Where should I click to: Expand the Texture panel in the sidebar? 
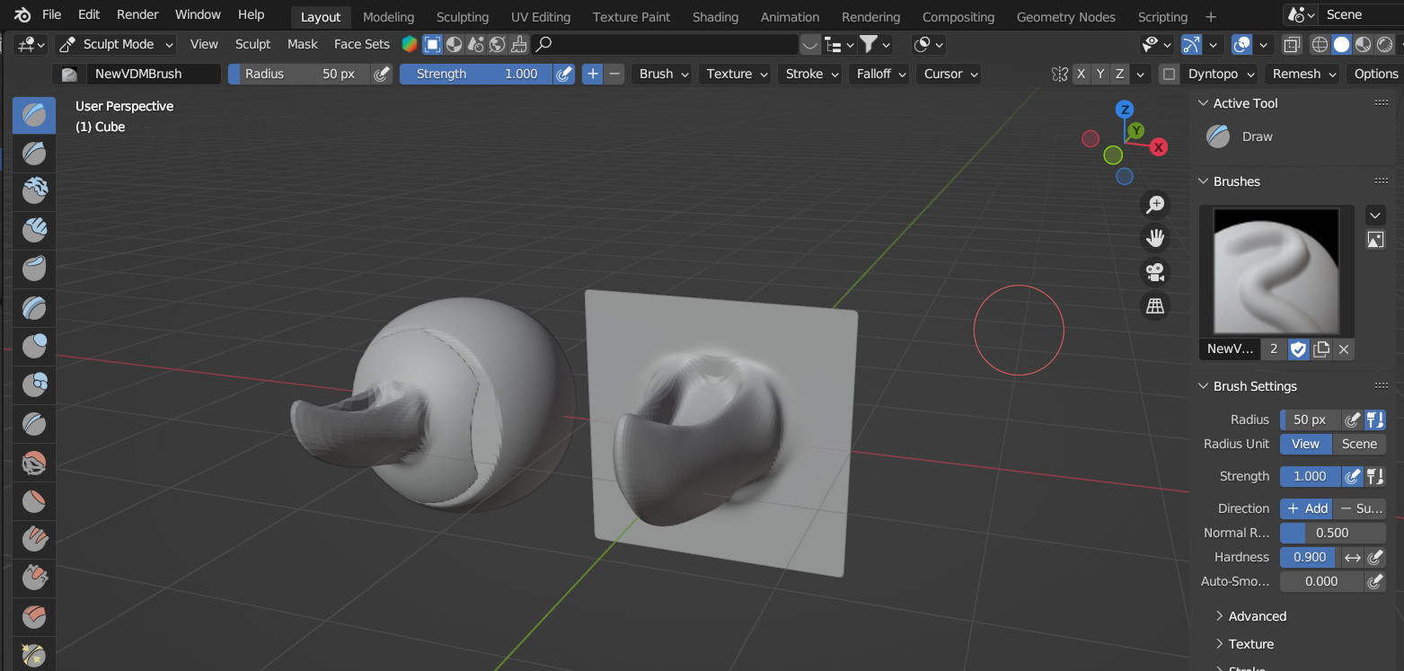coord(1250,644)
